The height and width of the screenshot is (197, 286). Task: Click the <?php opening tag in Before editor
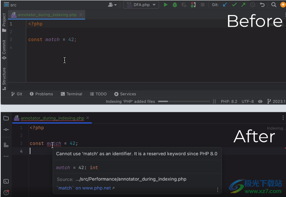[35, 24]
